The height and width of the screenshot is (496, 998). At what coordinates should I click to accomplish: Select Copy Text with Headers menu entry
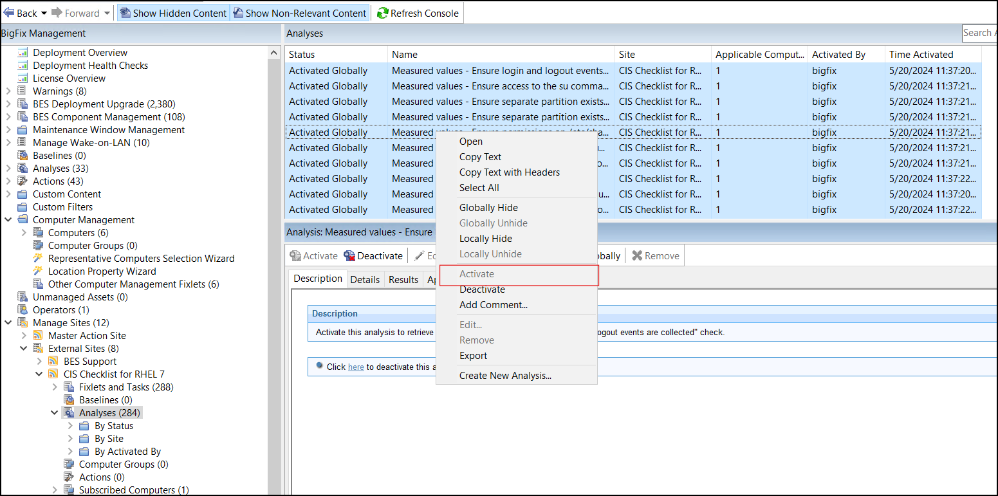pyautogui.click(x=517, y=172)
